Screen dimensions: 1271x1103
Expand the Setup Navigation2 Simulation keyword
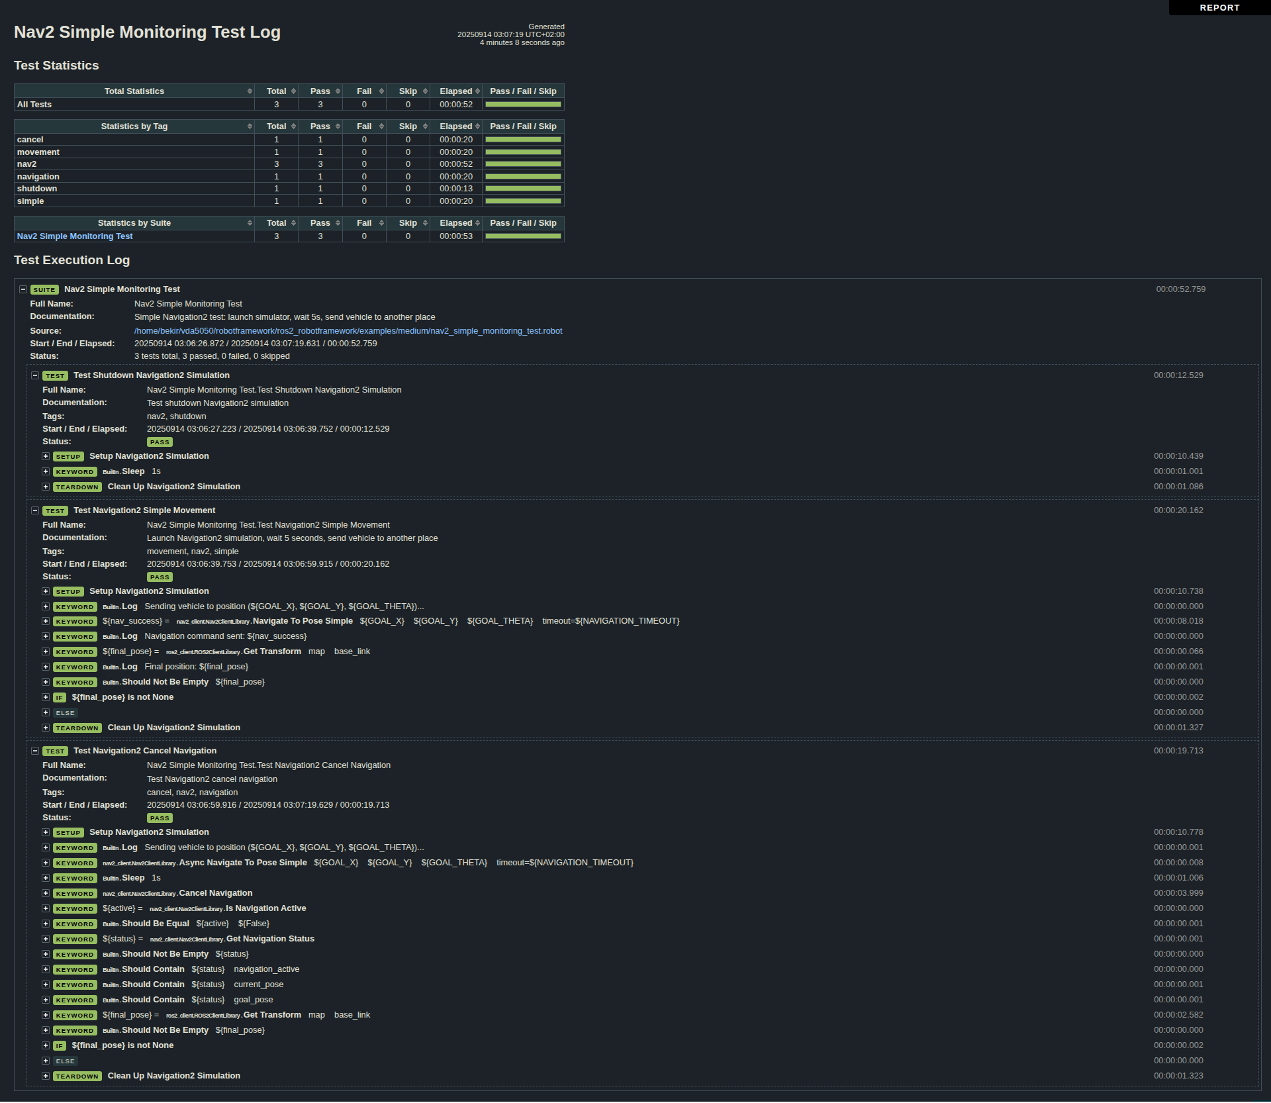(x=45, y=456)
